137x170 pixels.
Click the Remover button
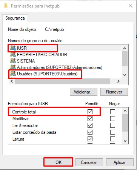click(x=114, y=92)
